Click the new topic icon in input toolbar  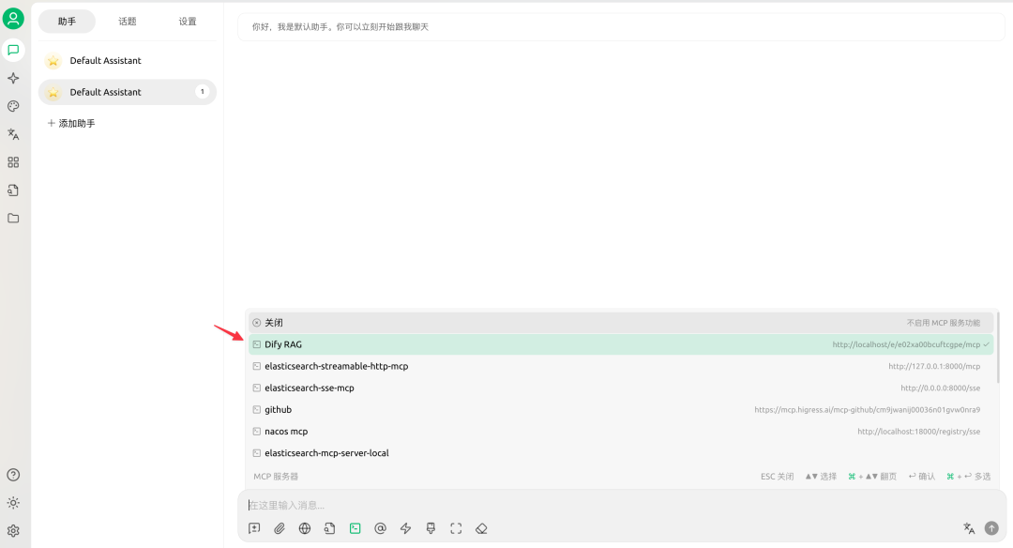[x=253, y=528]
